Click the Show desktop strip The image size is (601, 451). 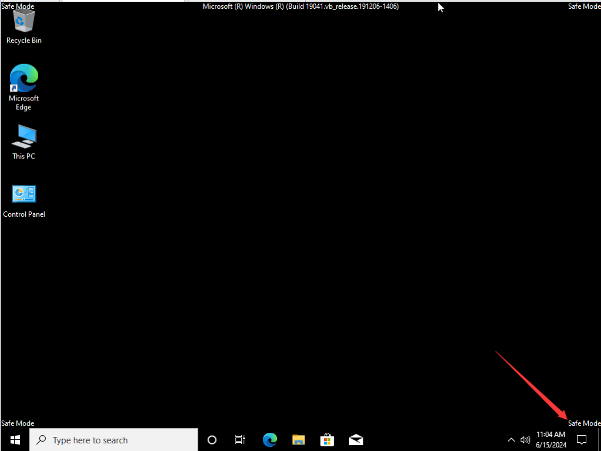pyautogui.click(x=599, y=440)
